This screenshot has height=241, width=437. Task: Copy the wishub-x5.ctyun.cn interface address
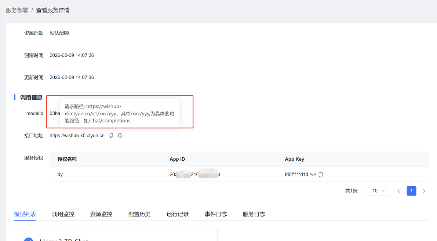tap(112, 136)
